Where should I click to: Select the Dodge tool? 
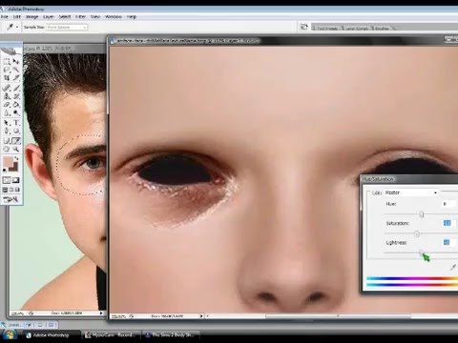pos(16,112)
